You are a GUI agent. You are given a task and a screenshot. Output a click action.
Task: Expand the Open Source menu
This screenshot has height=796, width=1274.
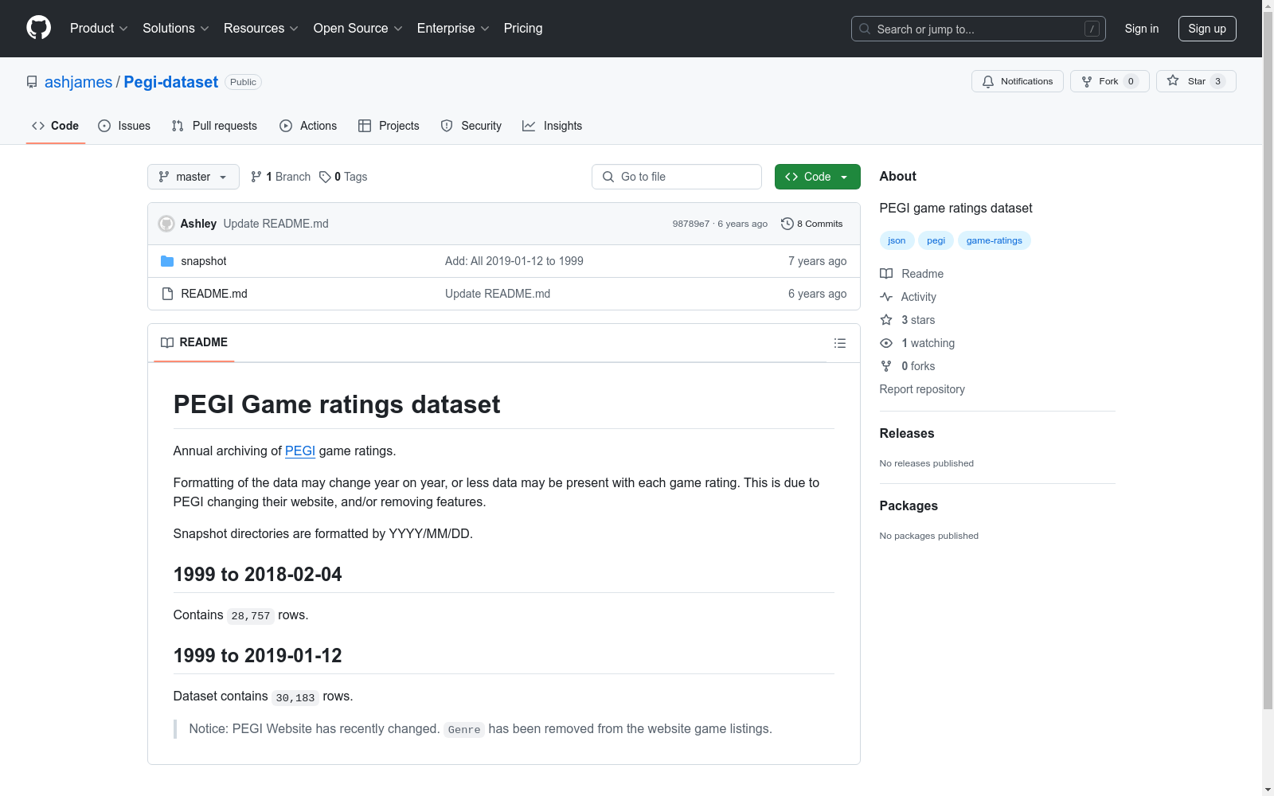coord(358,29)
